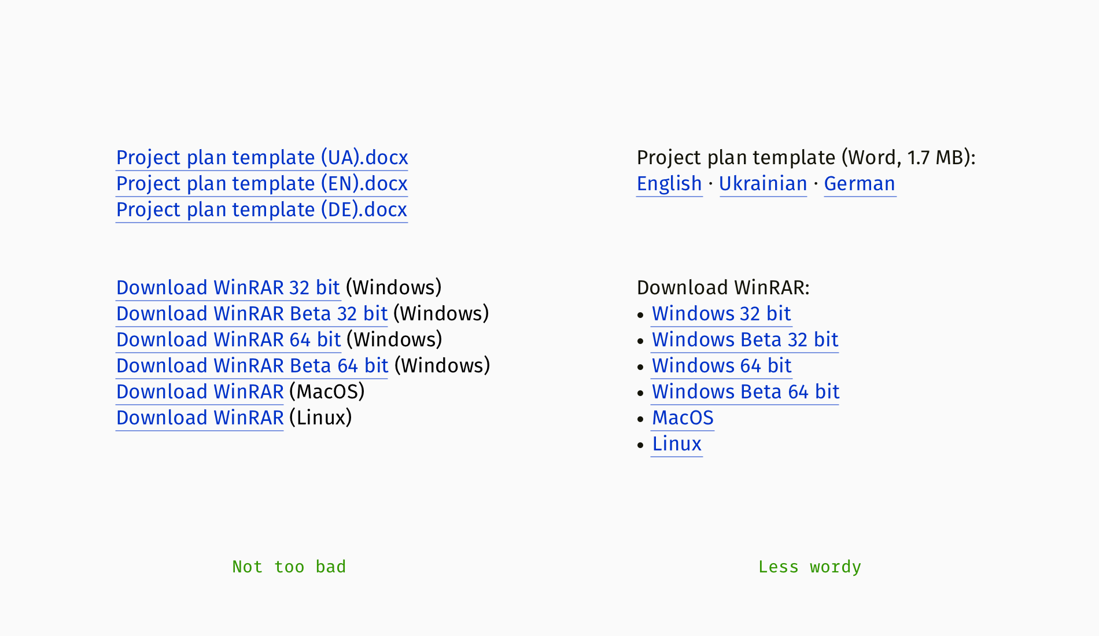Choose Windows 32 bit list link
Viewport: 1099px width, 636px height.
tap(721, 314)
